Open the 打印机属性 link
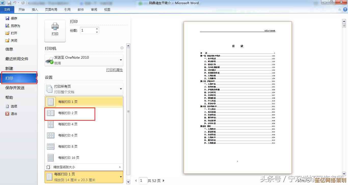348x185 pixels. tap(114, 70)
